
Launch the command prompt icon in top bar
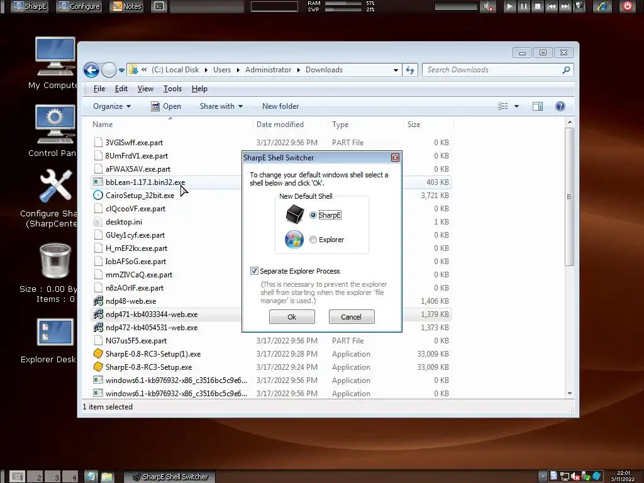(x=159, y=6)
